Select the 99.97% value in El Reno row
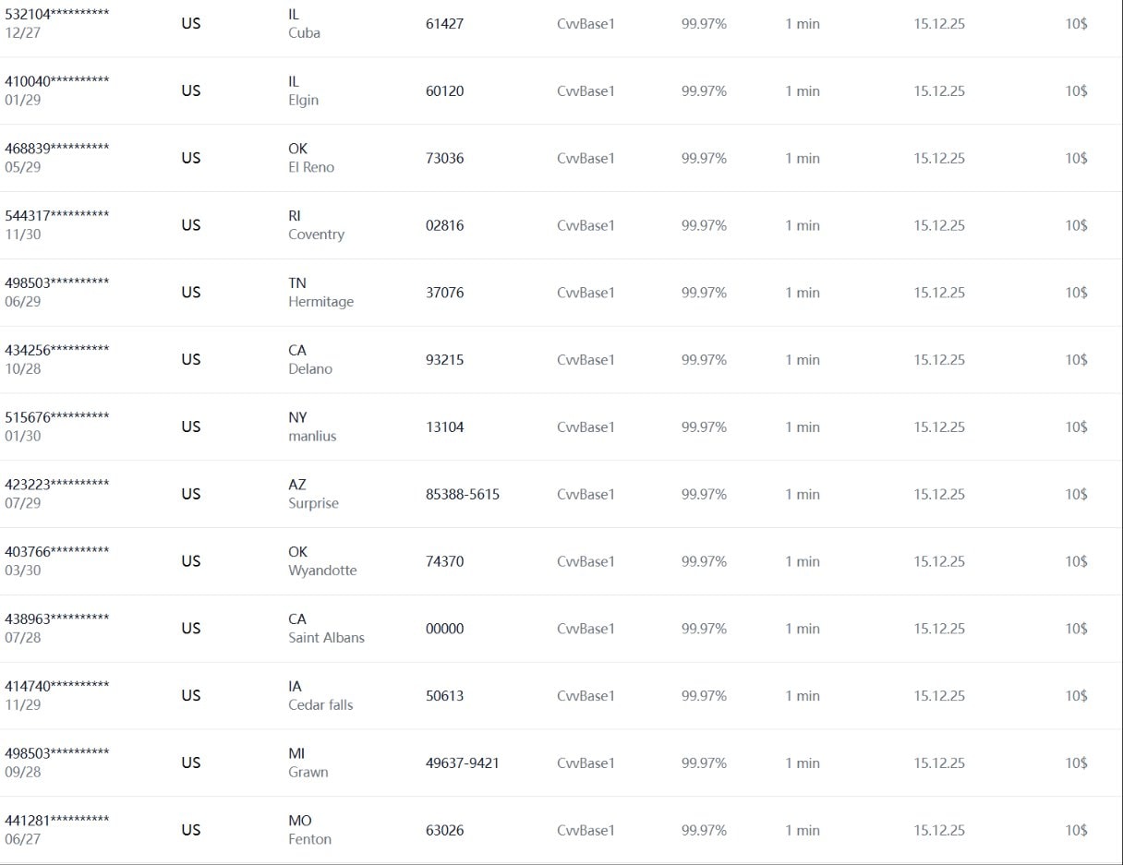1123x865 pixels. [x=704, y=158]
